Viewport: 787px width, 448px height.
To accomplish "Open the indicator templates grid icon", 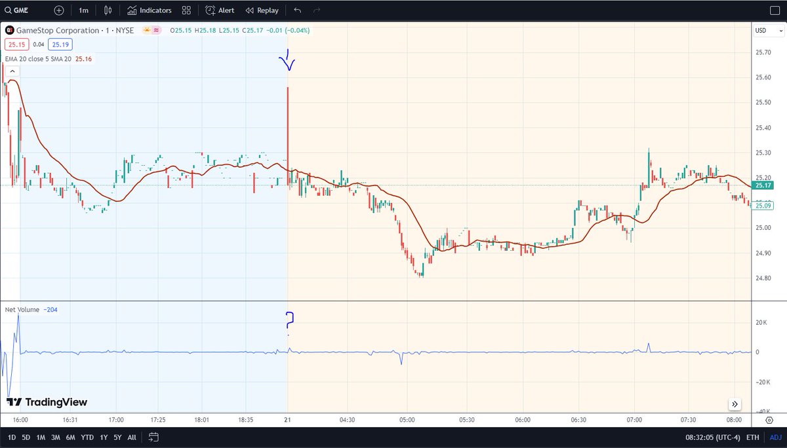I will pyautogui.click(x=186, y=10).
